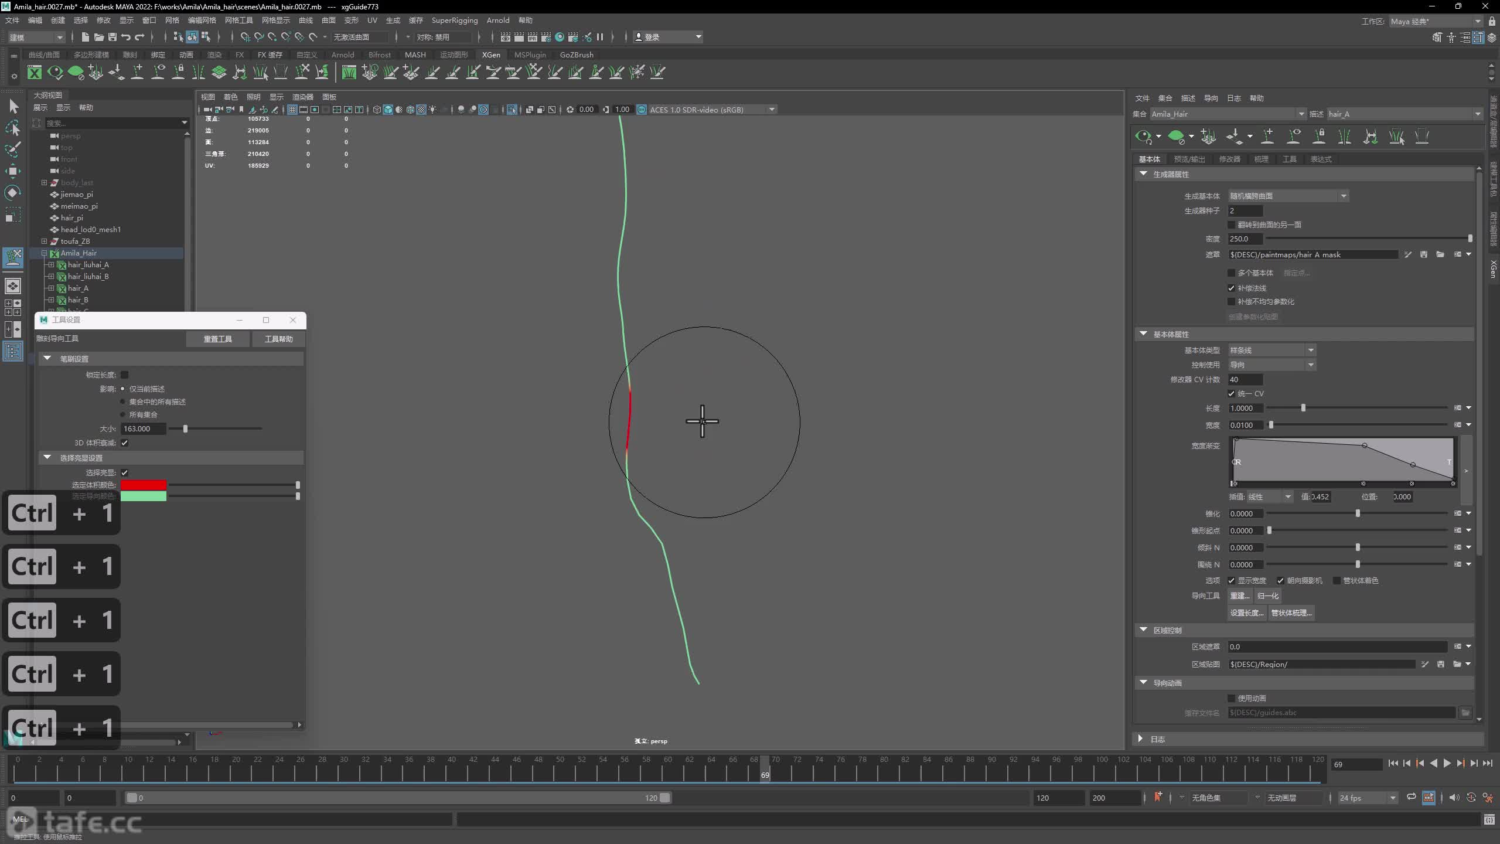This screenshot has height=844, width=1500.
Task: Toggle audio speaker icon in range bar
Action: [1454, 798]
